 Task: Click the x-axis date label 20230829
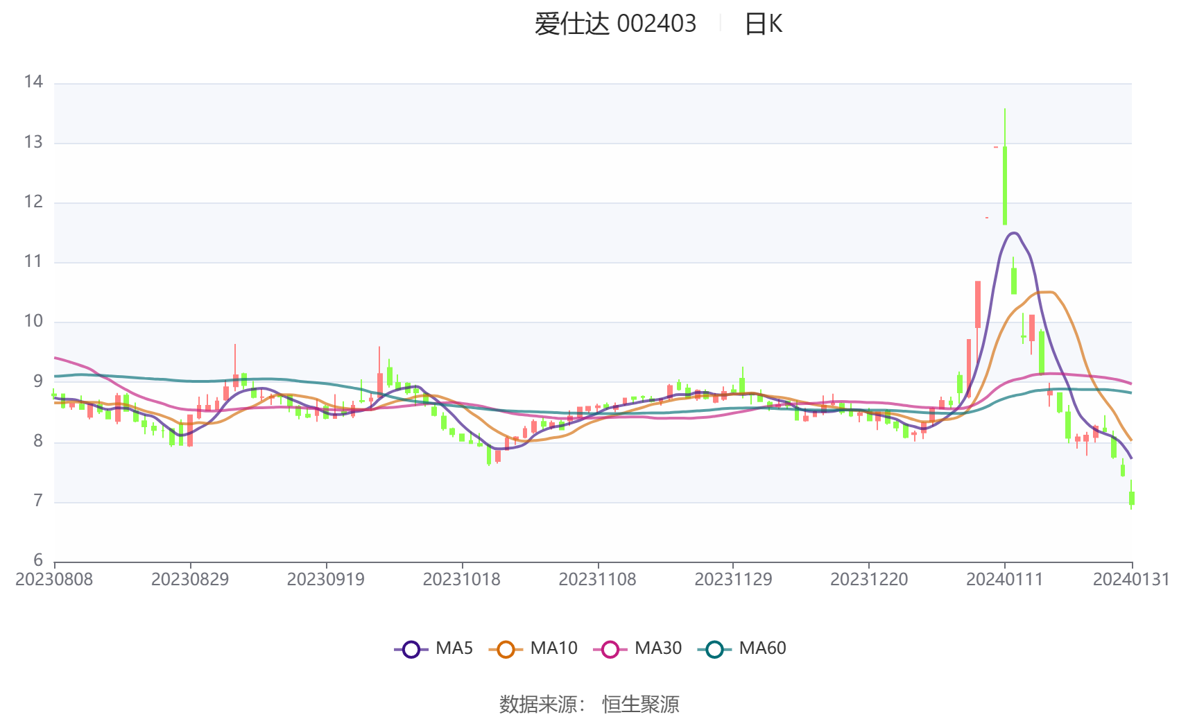[x=190, y=580]
